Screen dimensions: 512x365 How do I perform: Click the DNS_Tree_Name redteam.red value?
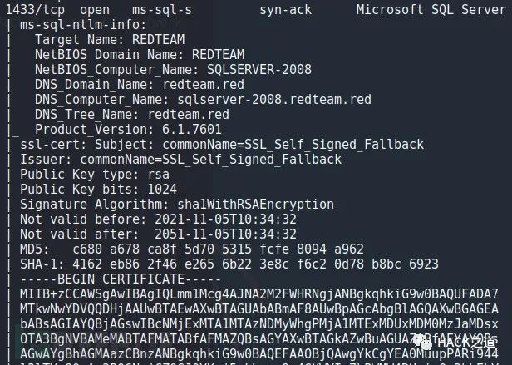click(x=189, y=115)
